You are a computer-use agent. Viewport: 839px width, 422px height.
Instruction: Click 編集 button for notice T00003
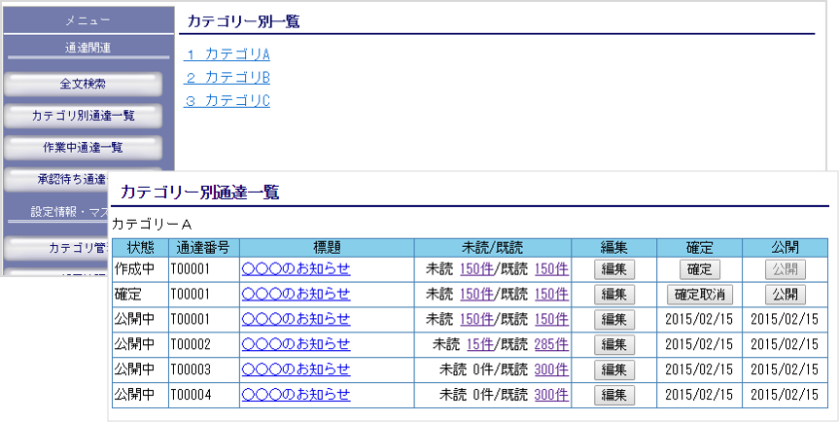click(613, 369)
